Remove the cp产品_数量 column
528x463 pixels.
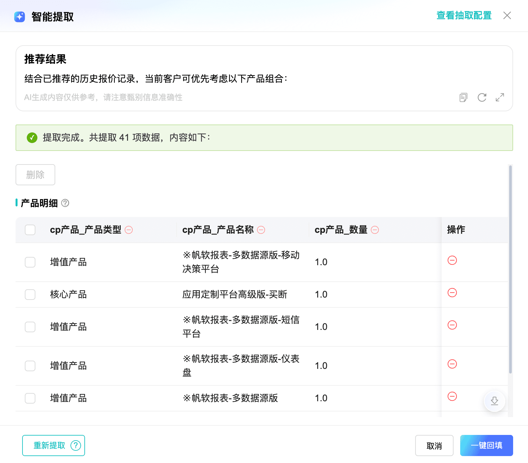[375, 230]
